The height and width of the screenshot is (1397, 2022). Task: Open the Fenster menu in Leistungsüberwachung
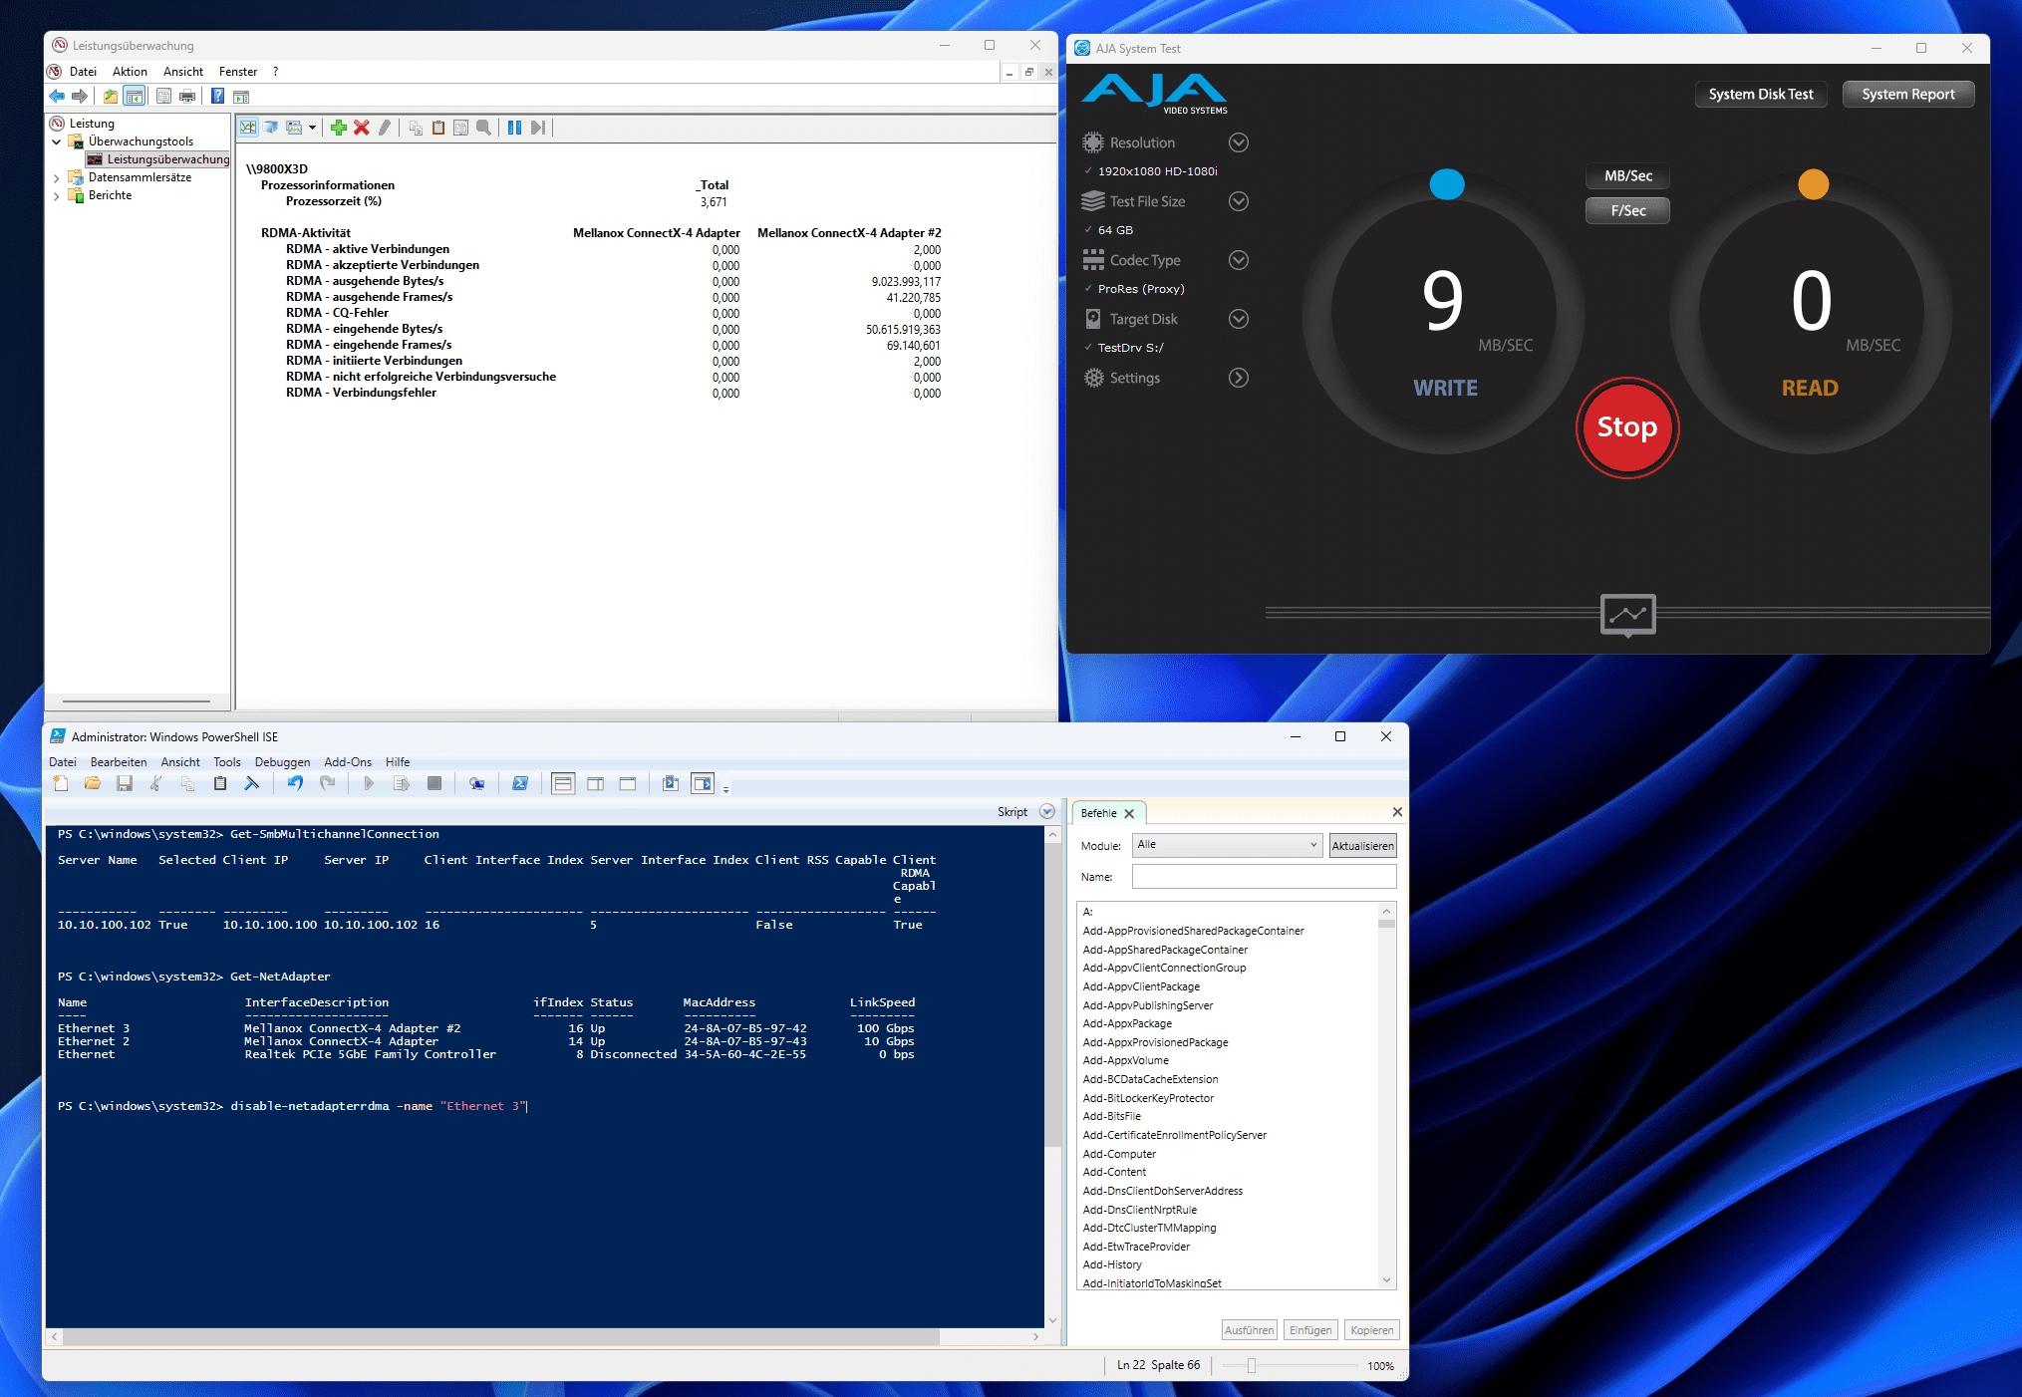point(238,72)
